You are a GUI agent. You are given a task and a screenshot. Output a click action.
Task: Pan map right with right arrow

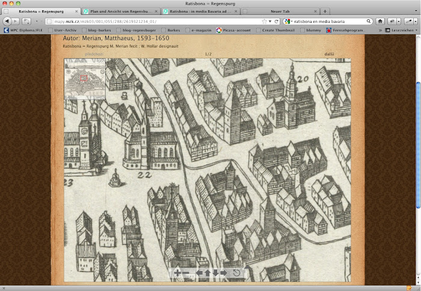click(x=223, y=274)
